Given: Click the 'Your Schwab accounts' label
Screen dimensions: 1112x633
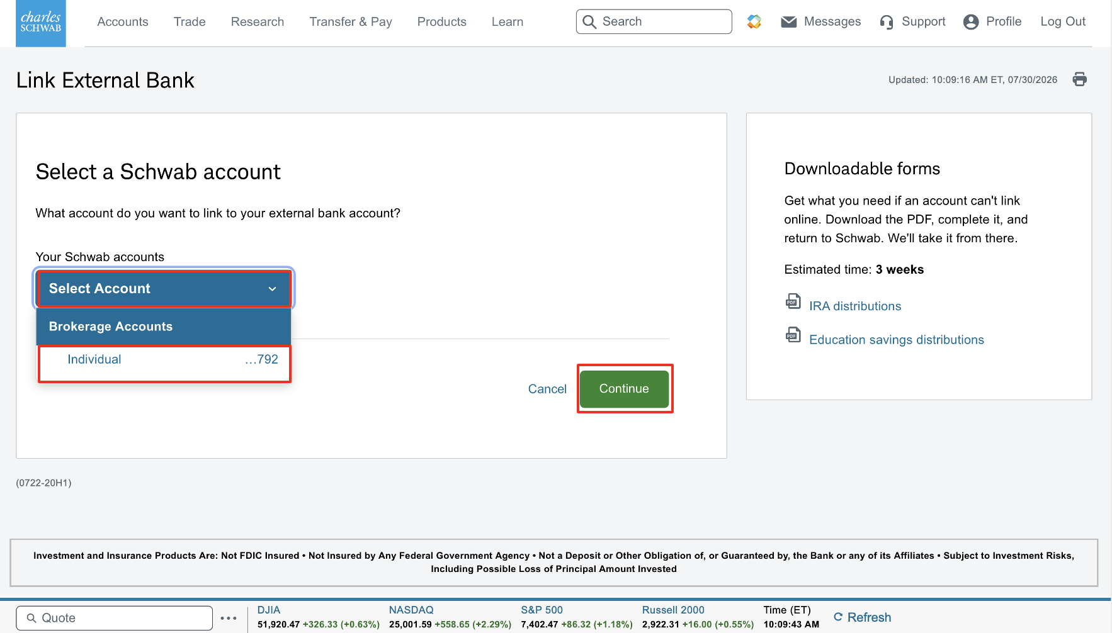Looking at the screenshot, I should 99,257.
